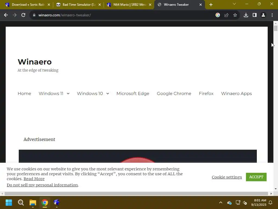Close the N64 Mario SRB2 tab
278x209 pixels.
point(150,5)
